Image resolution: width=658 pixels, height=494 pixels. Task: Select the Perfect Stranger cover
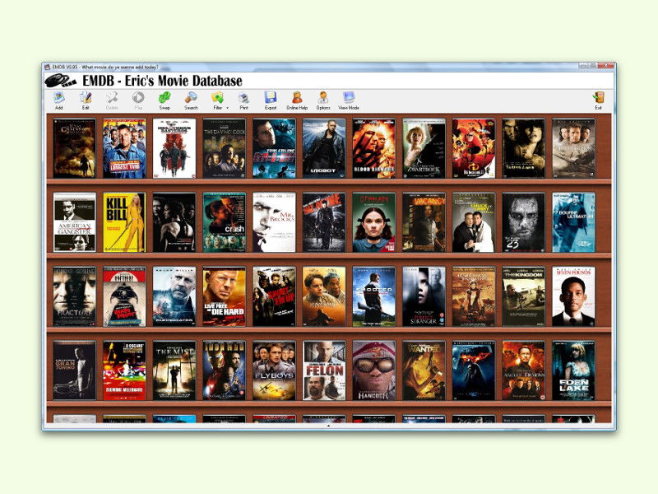pyautogui.click(x=424, y=296)
